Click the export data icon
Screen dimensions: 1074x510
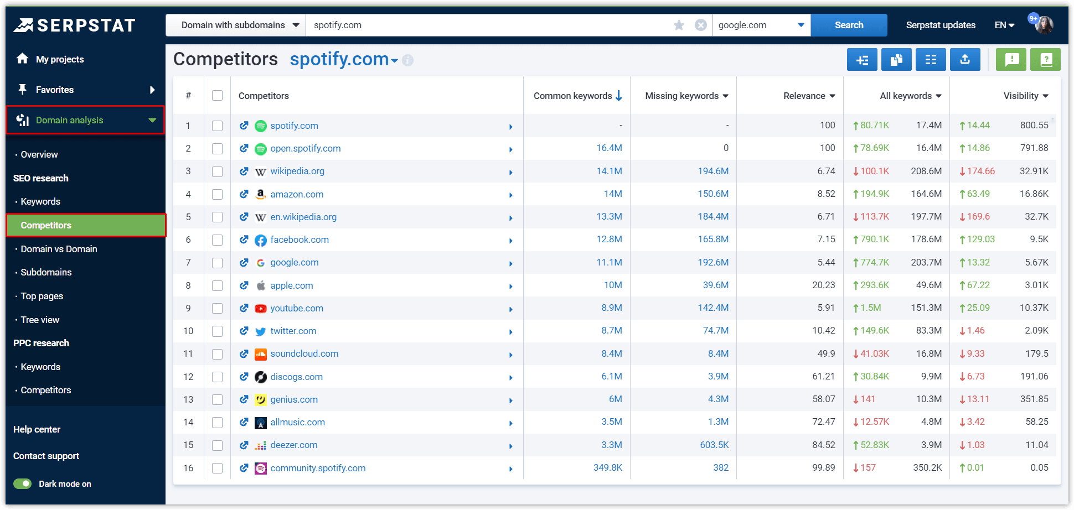tap(965, 59)
